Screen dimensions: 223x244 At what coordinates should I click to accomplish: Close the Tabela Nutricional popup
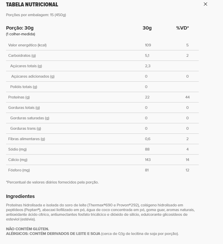pos(205,4)
